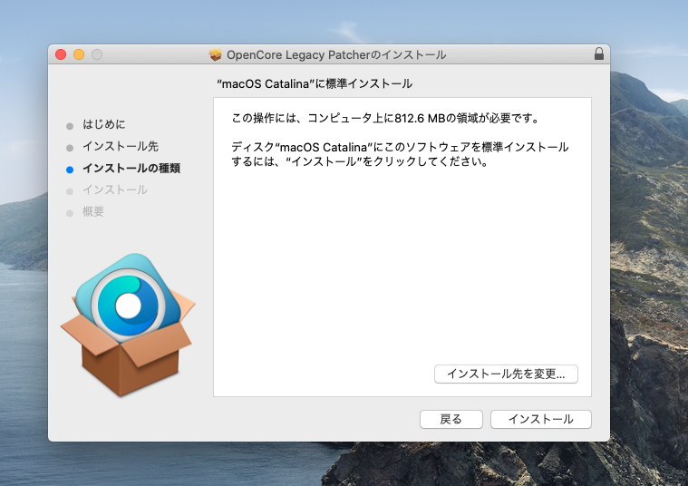Click the OpenCore Legacy Patcherのインストール window title
Viewport: 688px width, 486px height.
coord(336,54)
